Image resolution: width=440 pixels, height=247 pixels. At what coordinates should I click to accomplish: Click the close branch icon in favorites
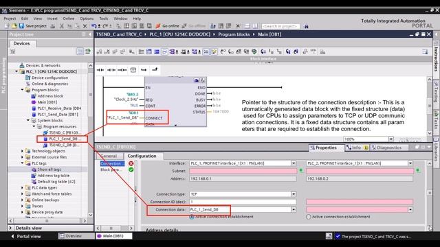tap(155, 69)
